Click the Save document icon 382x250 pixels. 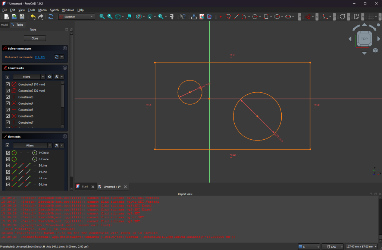tap(22, 17)
